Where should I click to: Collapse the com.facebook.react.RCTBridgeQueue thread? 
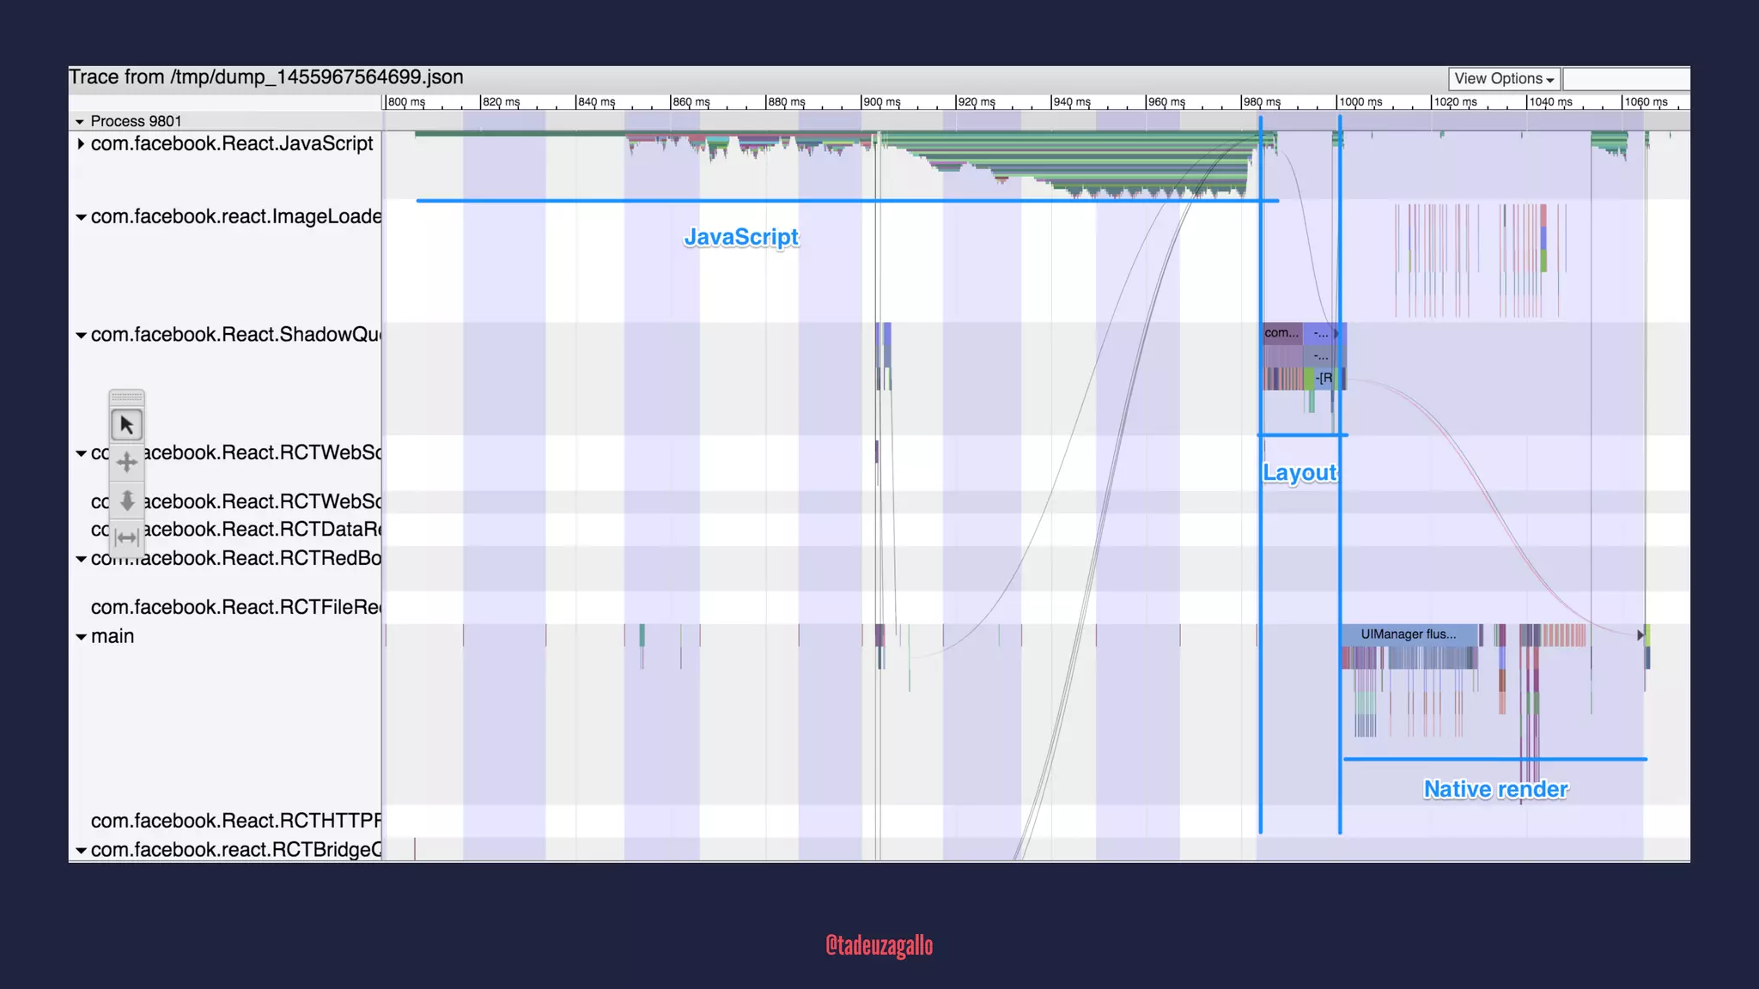point(81,851)
